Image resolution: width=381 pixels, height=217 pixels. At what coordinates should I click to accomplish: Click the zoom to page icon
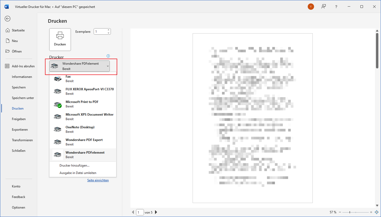(x=377, y=212)
